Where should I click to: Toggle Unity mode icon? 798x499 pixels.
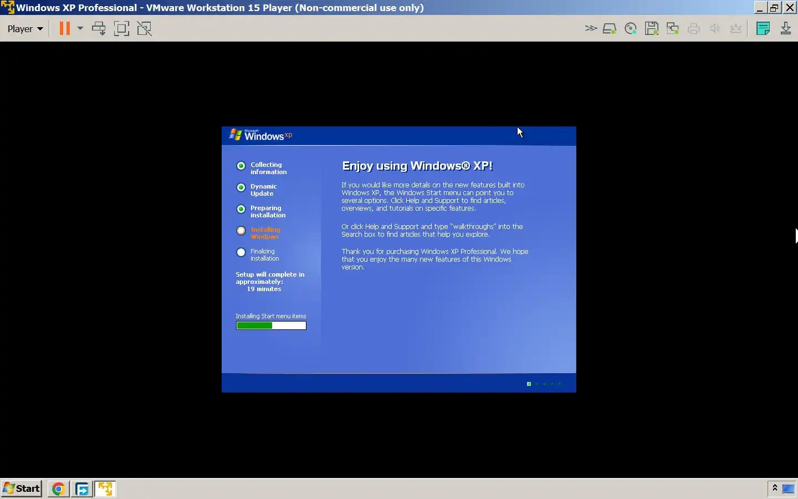click(144, 28)
